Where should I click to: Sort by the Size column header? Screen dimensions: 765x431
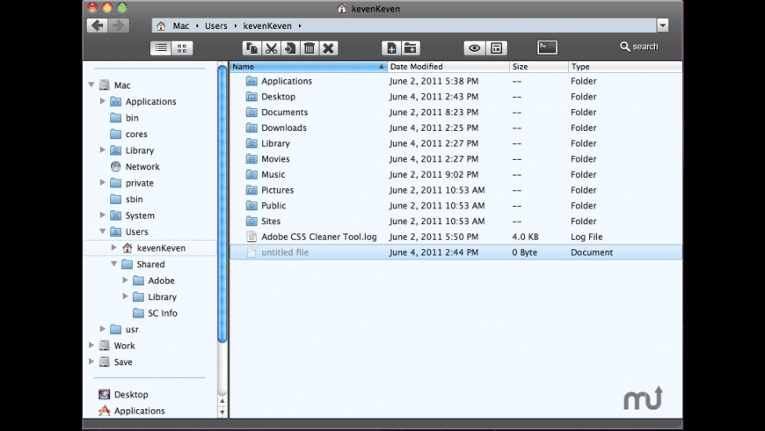pos(539,66)
